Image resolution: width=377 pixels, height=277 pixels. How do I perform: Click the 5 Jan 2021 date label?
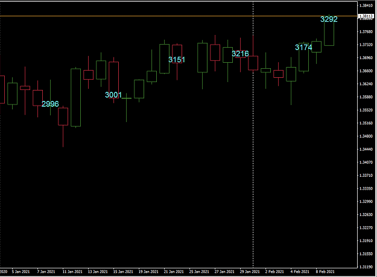point(21,272)
